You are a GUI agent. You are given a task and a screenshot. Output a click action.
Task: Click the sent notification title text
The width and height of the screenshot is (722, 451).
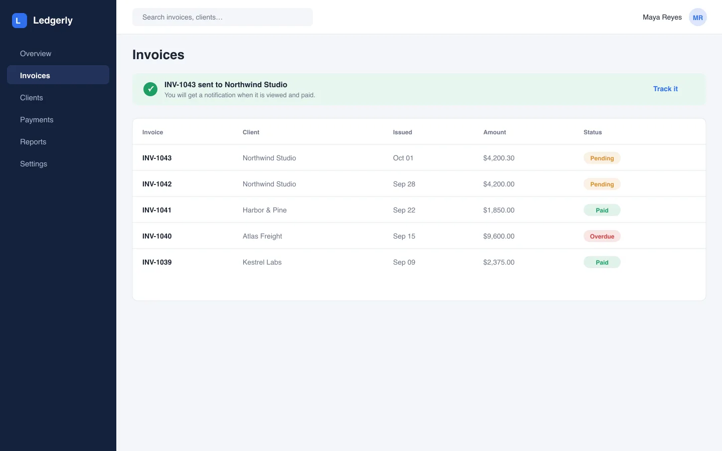(226, 85)
